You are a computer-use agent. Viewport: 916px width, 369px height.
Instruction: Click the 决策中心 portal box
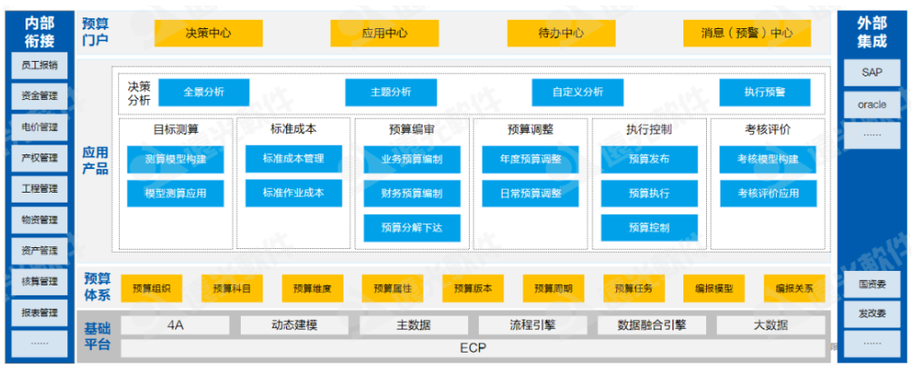[x=208, y=33]
